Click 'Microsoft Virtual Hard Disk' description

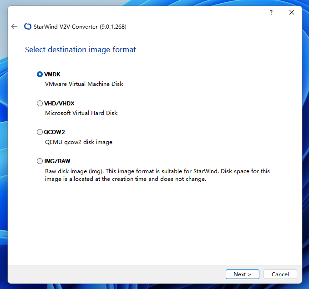(x=81, y=113)
